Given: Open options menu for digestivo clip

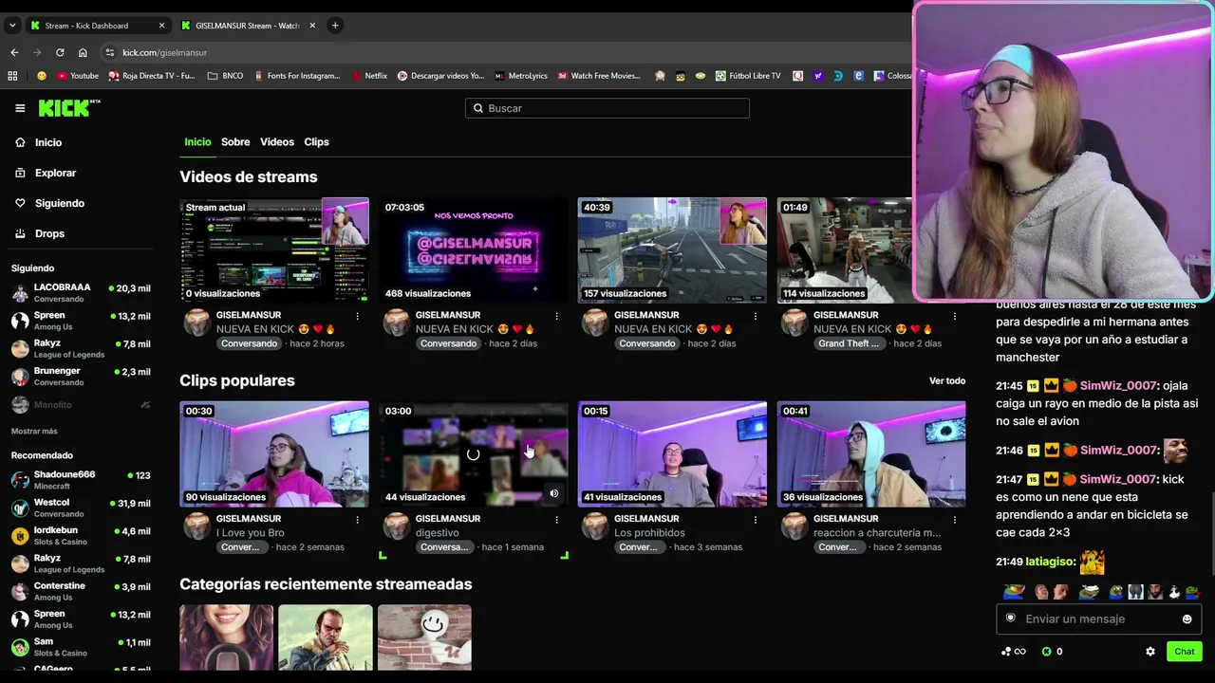Looking at the screenshot, I should tap(557, 520).
